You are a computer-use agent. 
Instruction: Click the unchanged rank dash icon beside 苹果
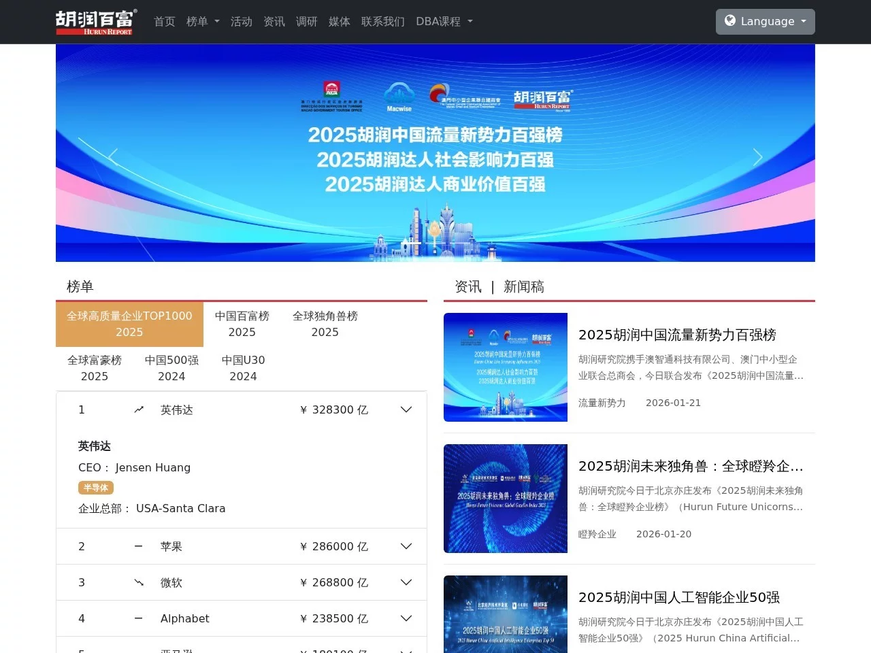139,546
